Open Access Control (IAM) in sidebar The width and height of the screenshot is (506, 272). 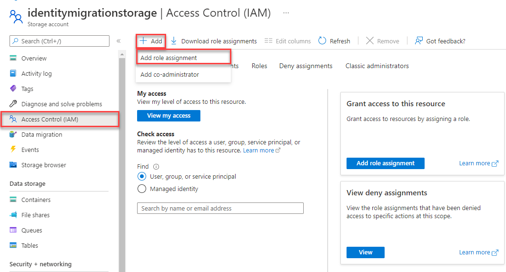tap(60, 119)
